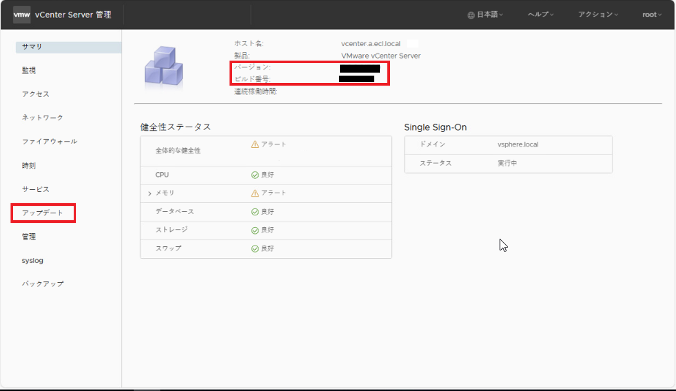Select アップデート in the sidebar
The image size is (676, 391).
[43, 213]
